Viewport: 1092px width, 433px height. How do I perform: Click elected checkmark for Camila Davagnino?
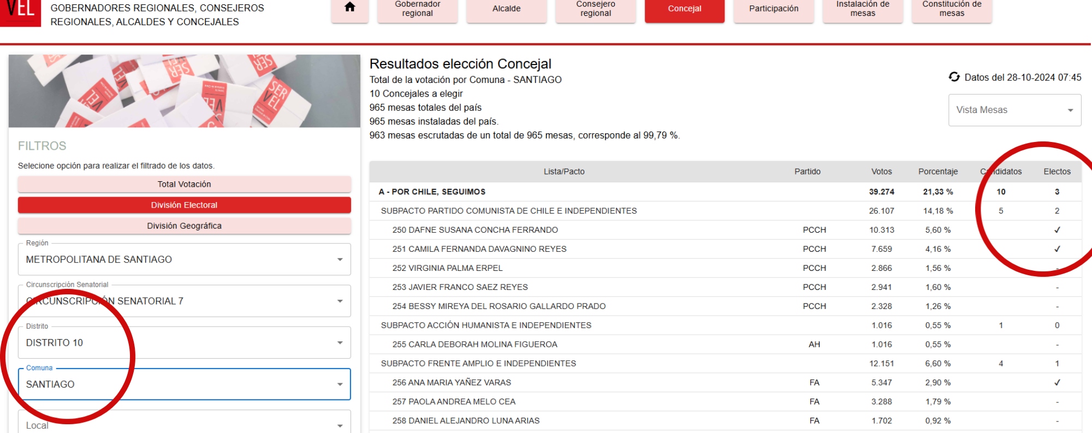[x=1057, y=249]
